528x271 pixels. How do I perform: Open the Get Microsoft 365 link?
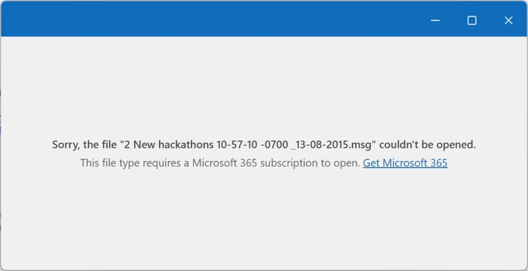(405, 163)
